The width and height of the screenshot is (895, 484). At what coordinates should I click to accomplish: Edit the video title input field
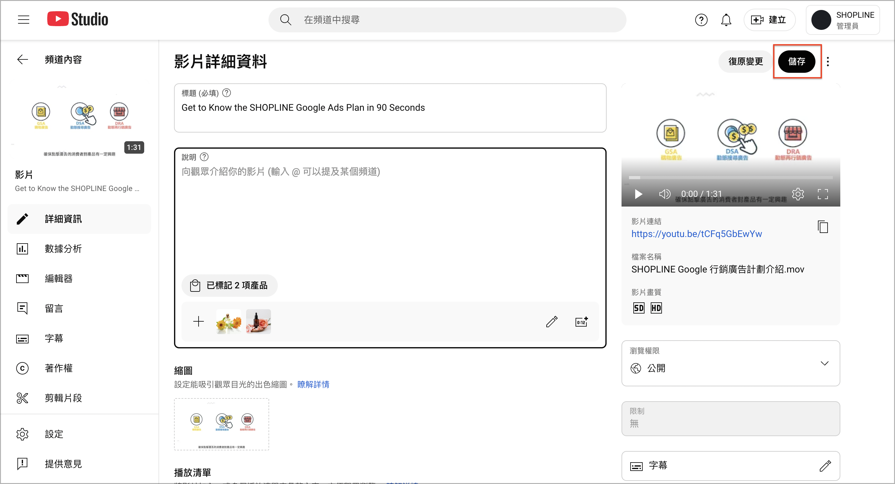(390, 108)
